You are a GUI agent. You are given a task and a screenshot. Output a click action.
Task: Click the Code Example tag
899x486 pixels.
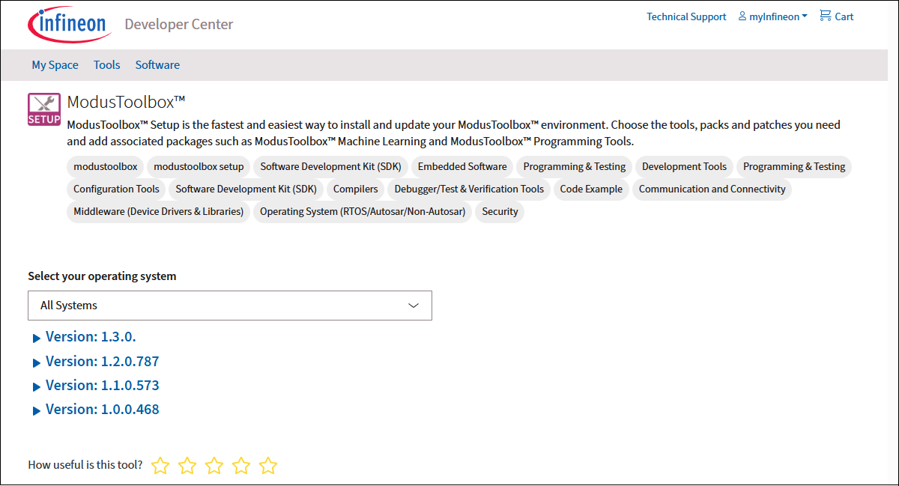[591, 189]
